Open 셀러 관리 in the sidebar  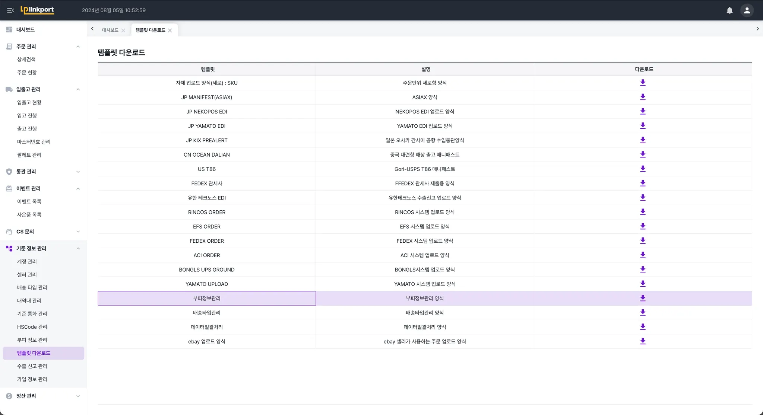pos(27,275)
